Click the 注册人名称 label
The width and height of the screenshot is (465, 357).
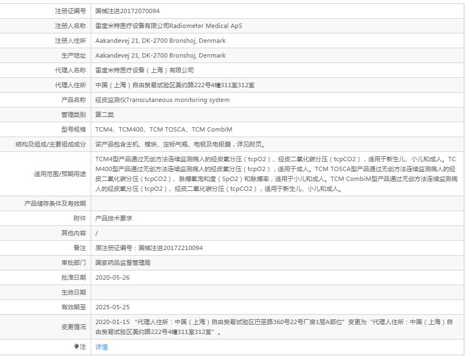click(70, 26)
